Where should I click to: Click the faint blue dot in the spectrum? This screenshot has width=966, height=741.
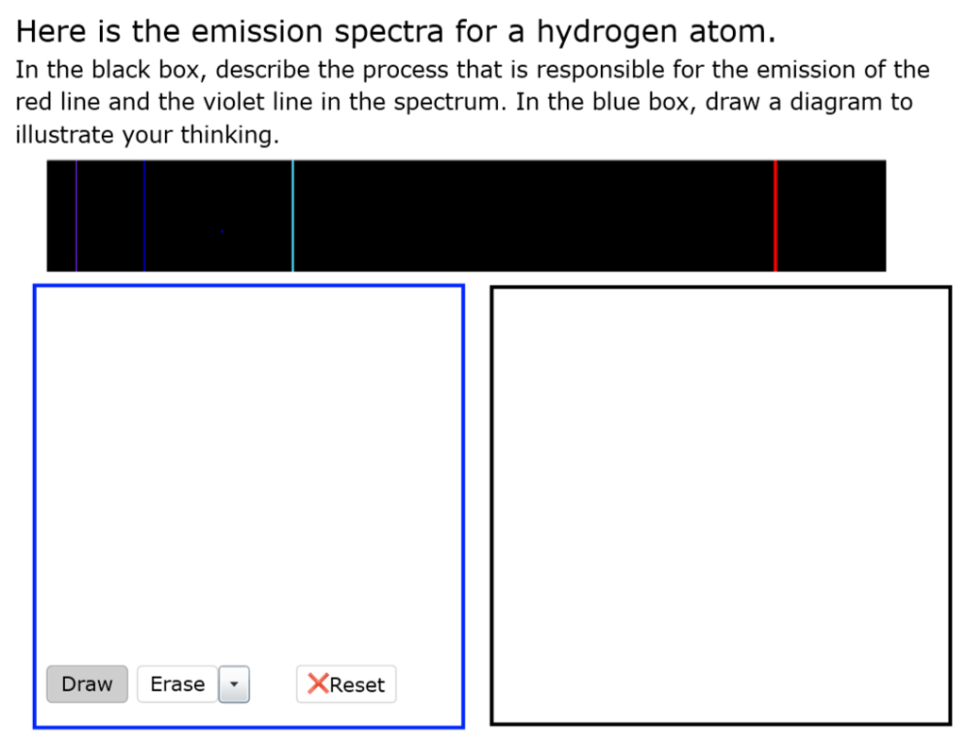point(222,229)
